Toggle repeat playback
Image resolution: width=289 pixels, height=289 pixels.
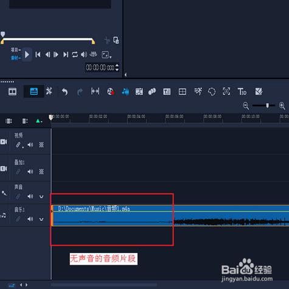pyautogui.click(x=75, y=54)
